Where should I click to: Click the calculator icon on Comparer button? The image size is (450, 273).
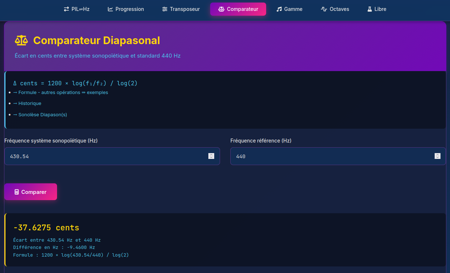16,192
